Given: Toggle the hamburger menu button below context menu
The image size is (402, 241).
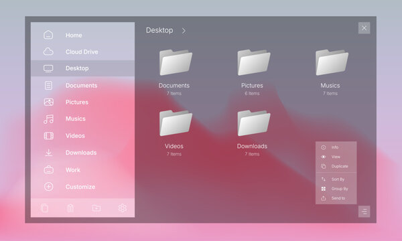Looking at the screenshot, I should click(364, 212).
